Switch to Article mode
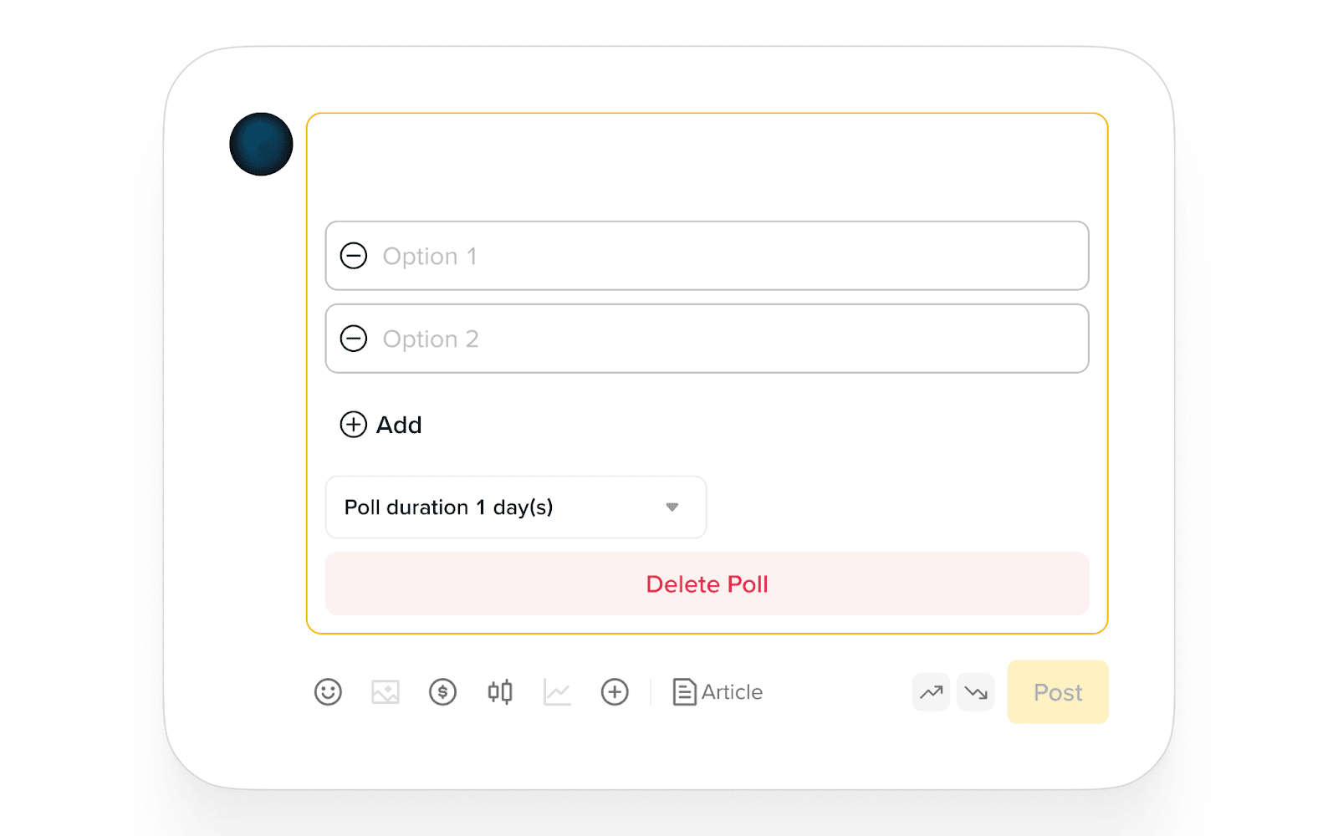Image resolution: width=1338 pixels, height=836 pixels. tap(718, 692)
